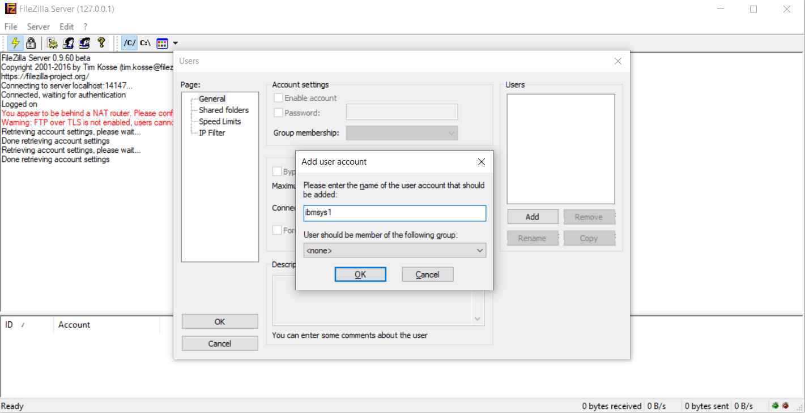
Task: Close the Add user account dialog
Action: (482, 162)
